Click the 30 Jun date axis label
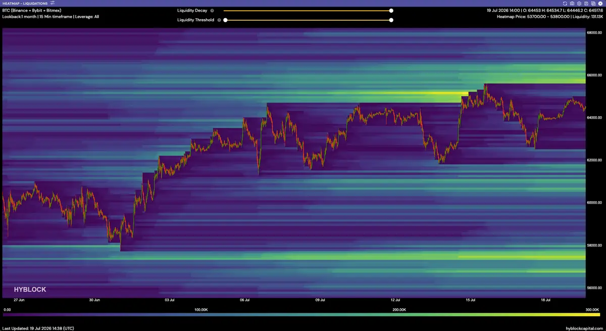 click(x=94, y=300)
